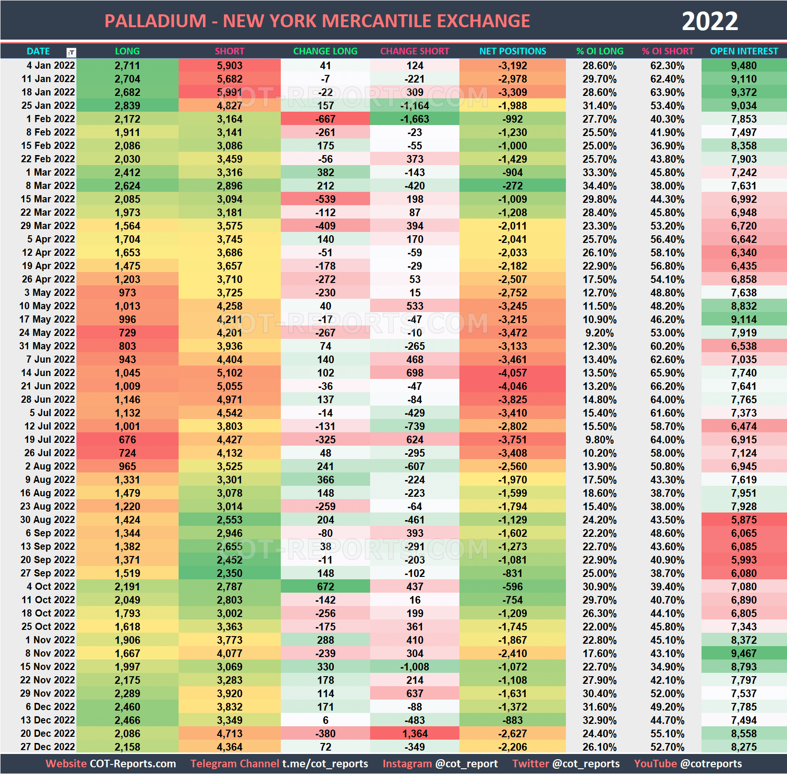The width and height of the screenshot is (787, 774).
Task: Click the CHANGE SHORT column header
Action: [415, 51]
